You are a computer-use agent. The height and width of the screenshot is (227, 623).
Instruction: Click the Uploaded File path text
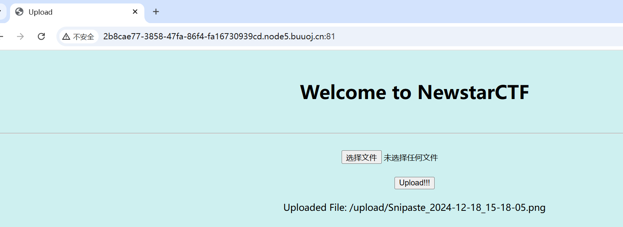[x=415, y=208]
